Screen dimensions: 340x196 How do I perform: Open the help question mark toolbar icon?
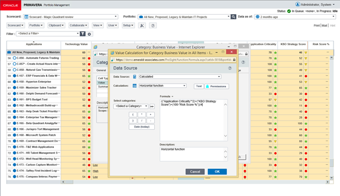coord(153,26)
